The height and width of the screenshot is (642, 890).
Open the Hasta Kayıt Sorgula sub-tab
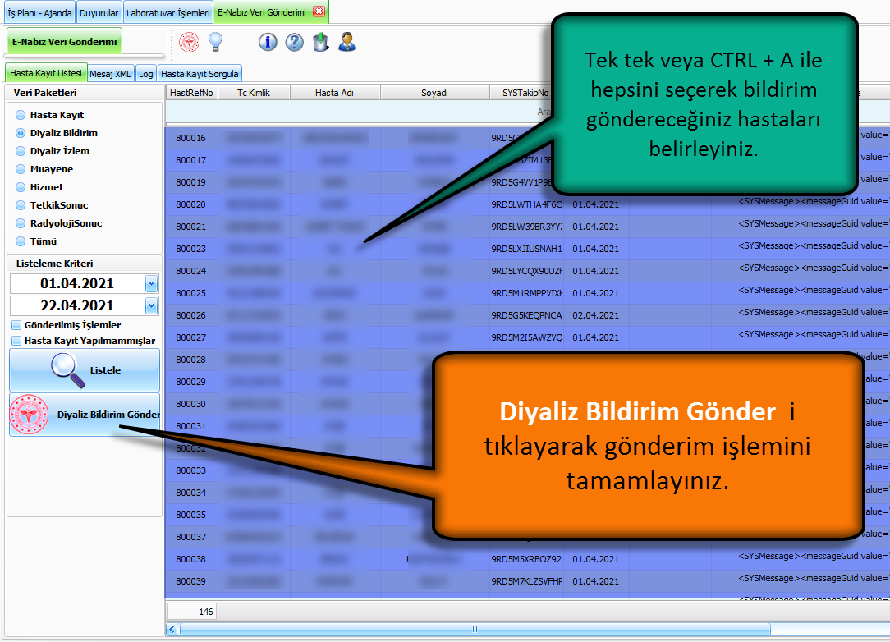coord(200,74)
